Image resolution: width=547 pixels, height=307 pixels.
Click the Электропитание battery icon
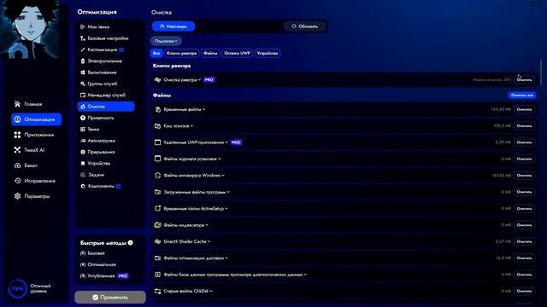tap(83, 61)
